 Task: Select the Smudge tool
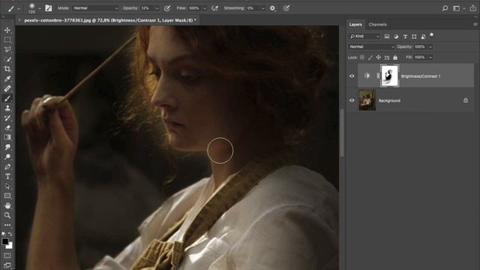tap(7, 147)
